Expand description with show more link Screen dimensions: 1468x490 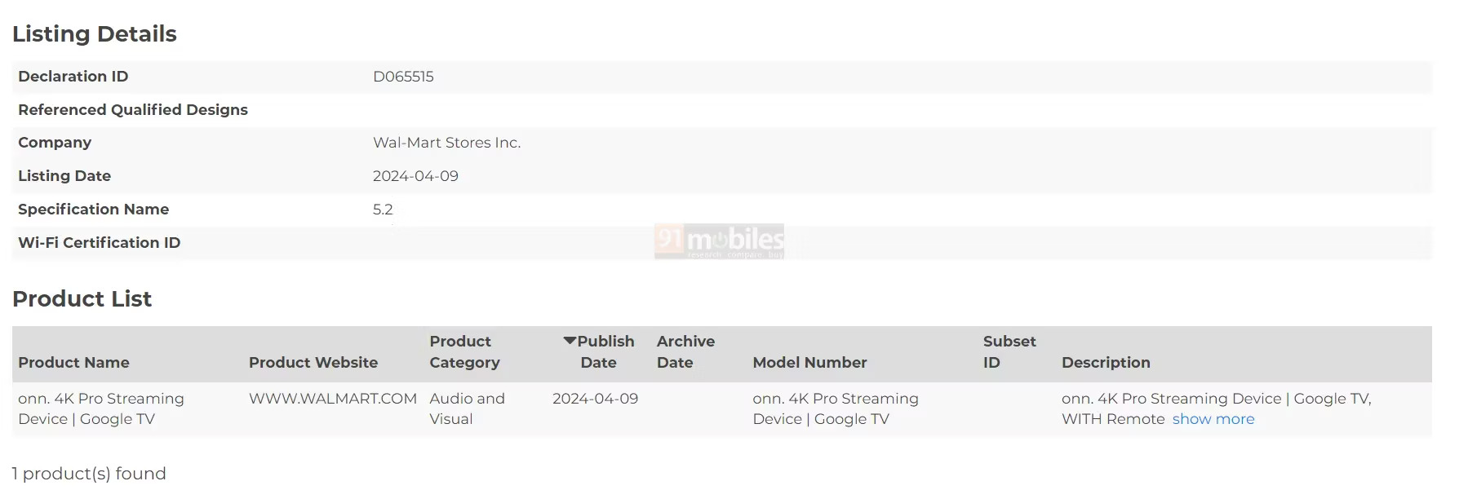point(1213,419)
